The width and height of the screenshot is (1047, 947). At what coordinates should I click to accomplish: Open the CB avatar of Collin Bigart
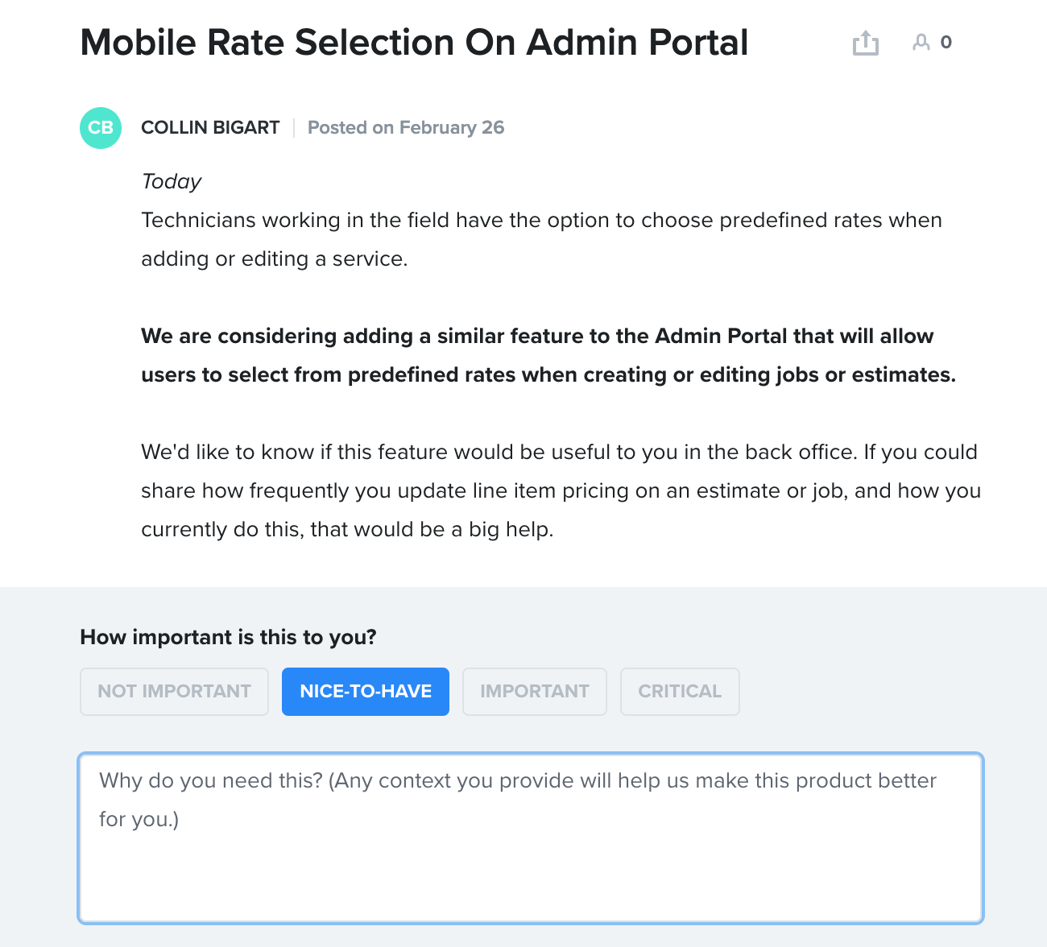point(101,127)
